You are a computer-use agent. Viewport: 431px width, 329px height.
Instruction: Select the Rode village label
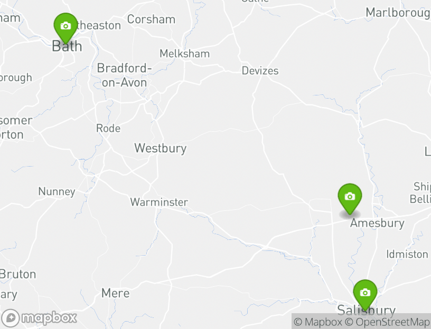(x=108, y=129)
